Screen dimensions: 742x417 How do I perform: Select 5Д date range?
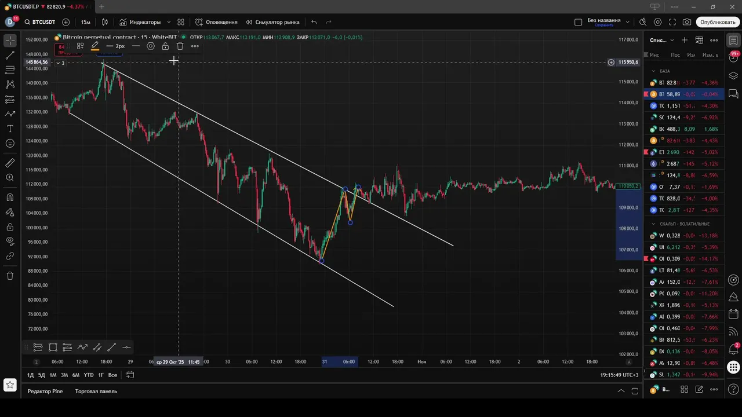click(41, 375)
